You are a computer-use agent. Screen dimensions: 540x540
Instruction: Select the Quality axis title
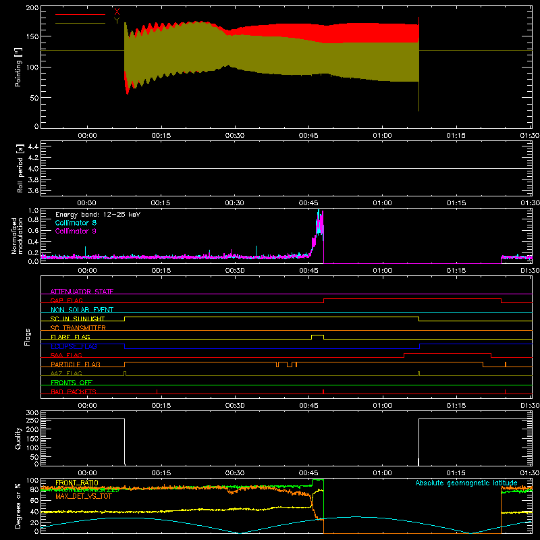pyautogui.click(x=18, y=438)
